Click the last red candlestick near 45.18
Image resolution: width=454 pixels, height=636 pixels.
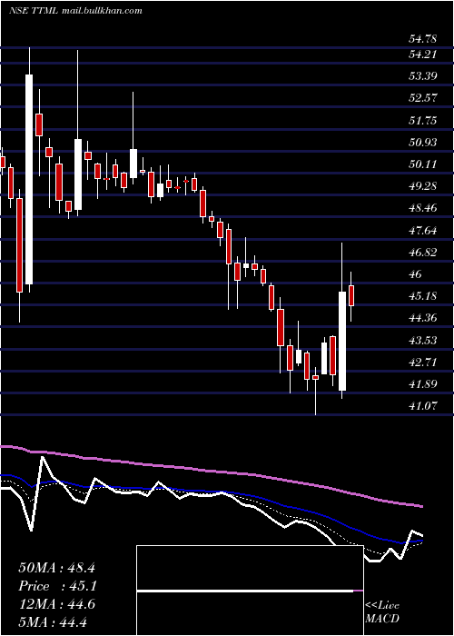pos(351,295)
